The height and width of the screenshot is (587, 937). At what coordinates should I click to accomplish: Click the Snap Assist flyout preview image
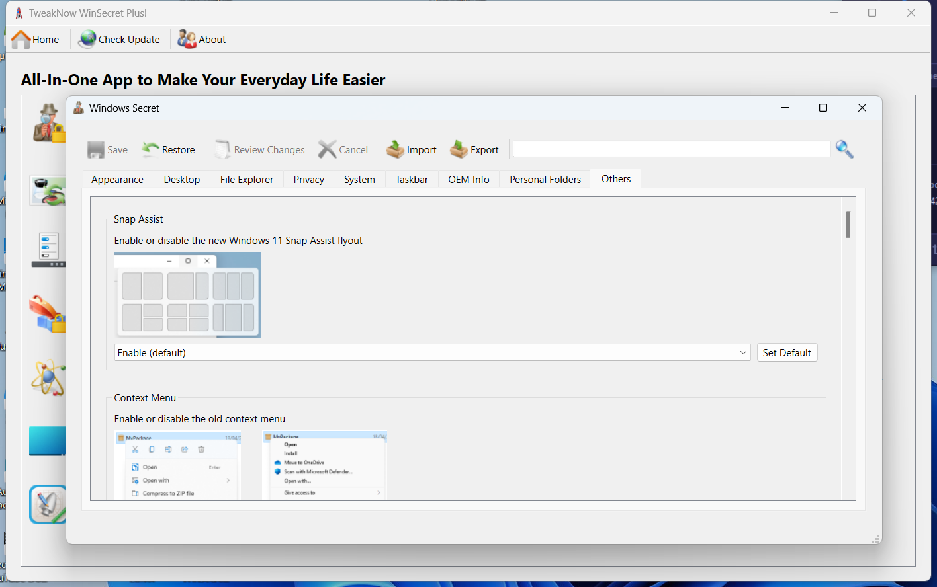tap(187, 295)
